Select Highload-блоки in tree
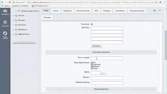The image size is (167, 94). click(24, 34)
